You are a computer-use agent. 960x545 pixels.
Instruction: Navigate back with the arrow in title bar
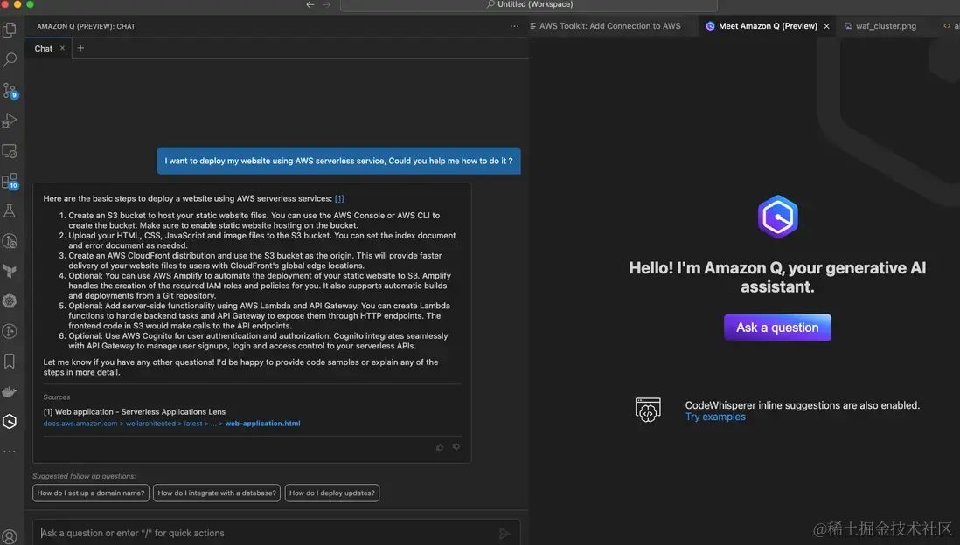point(310,4)
